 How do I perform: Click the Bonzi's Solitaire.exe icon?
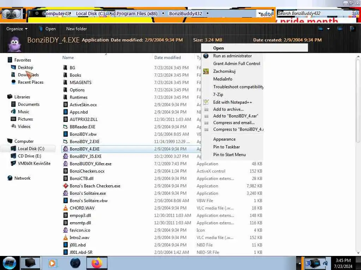tap(65, 193)
